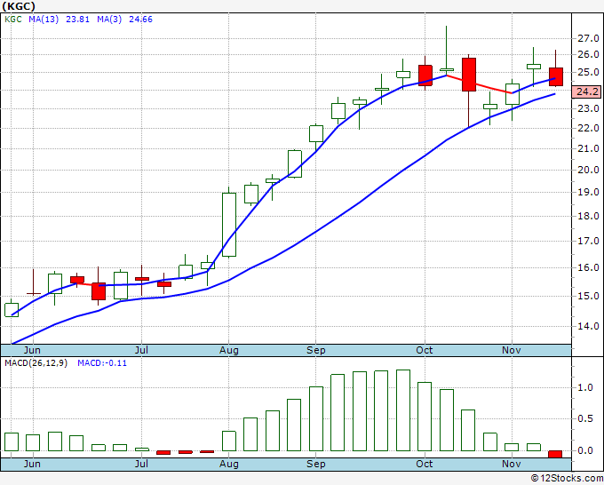Click the 27.0 price axis label
Image resolution: width=604 pixels, height=485 pixels.
(x=588, y=38)
